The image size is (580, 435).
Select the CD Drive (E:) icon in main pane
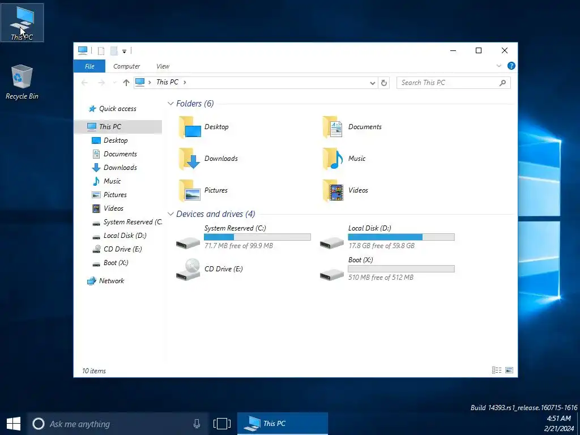coord(188,269)
